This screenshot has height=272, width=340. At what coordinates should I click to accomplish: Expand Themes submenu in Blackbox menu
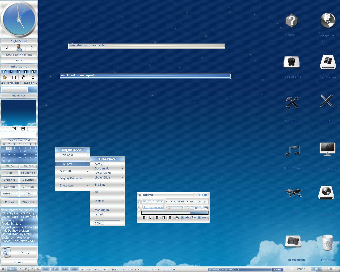107,201
